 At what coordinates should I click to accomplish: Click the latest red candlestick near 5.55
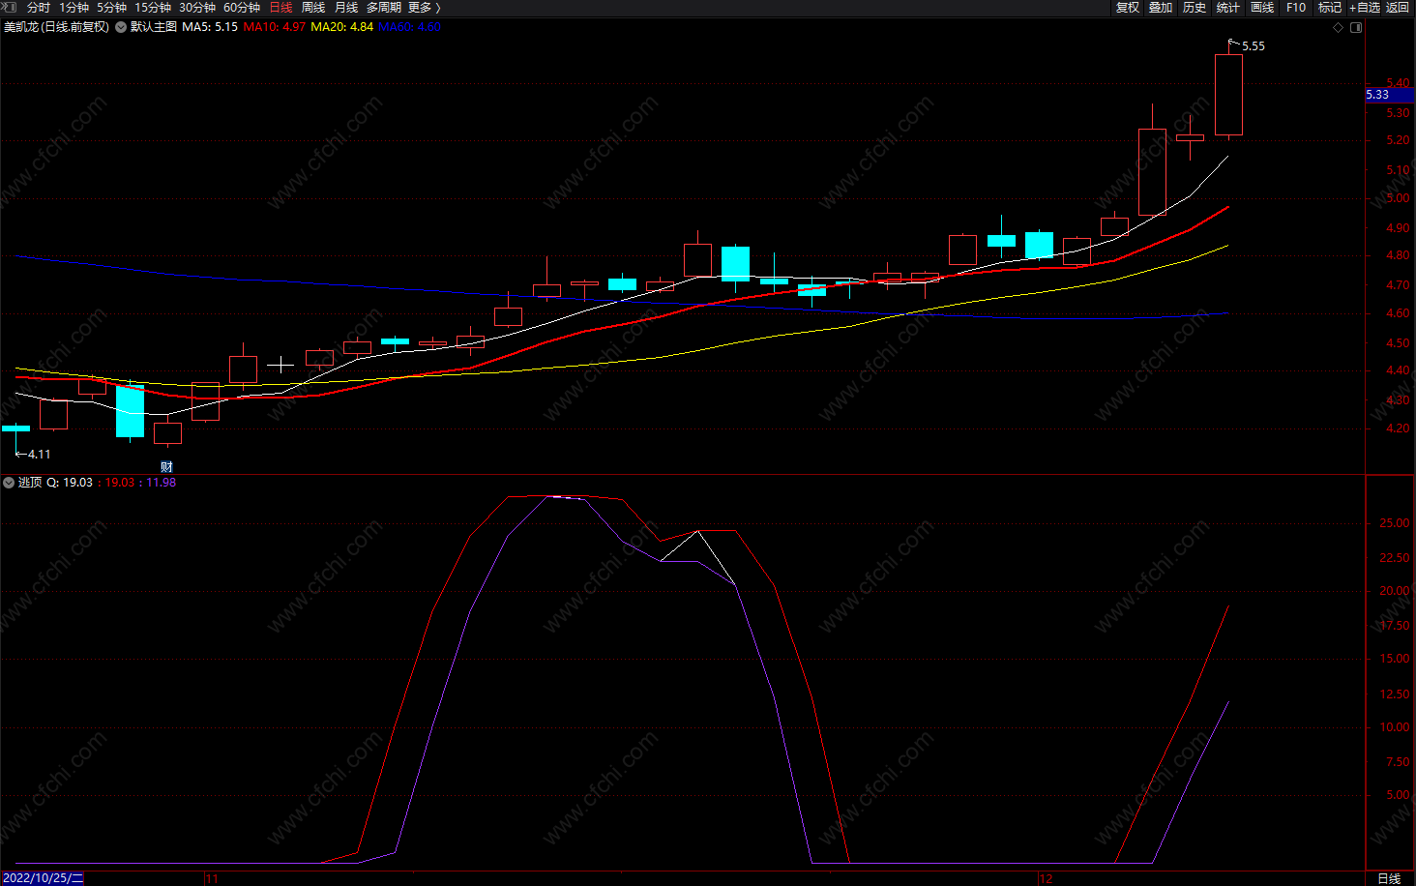(x=1228, y=95)
